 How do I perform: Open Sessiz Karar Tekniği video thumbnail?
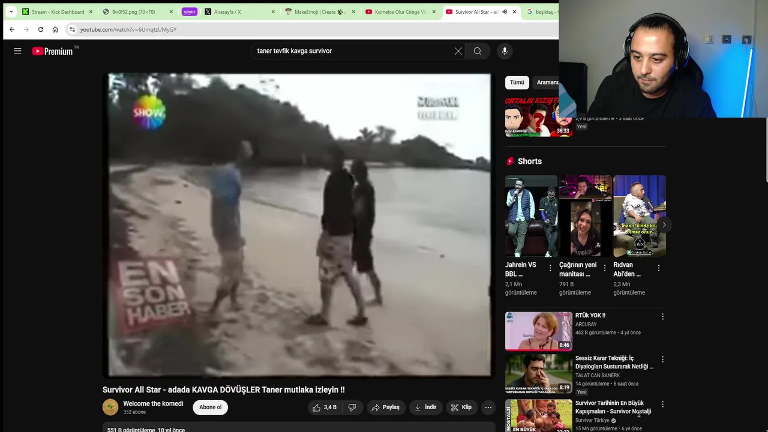coord(539,374)
